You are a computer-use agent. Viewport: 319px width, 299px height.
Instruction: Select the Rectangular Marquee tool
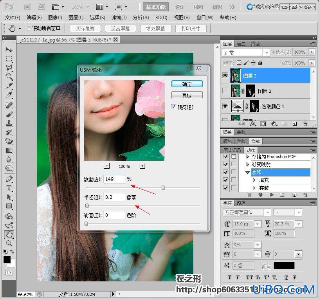(x=9, y=59)
